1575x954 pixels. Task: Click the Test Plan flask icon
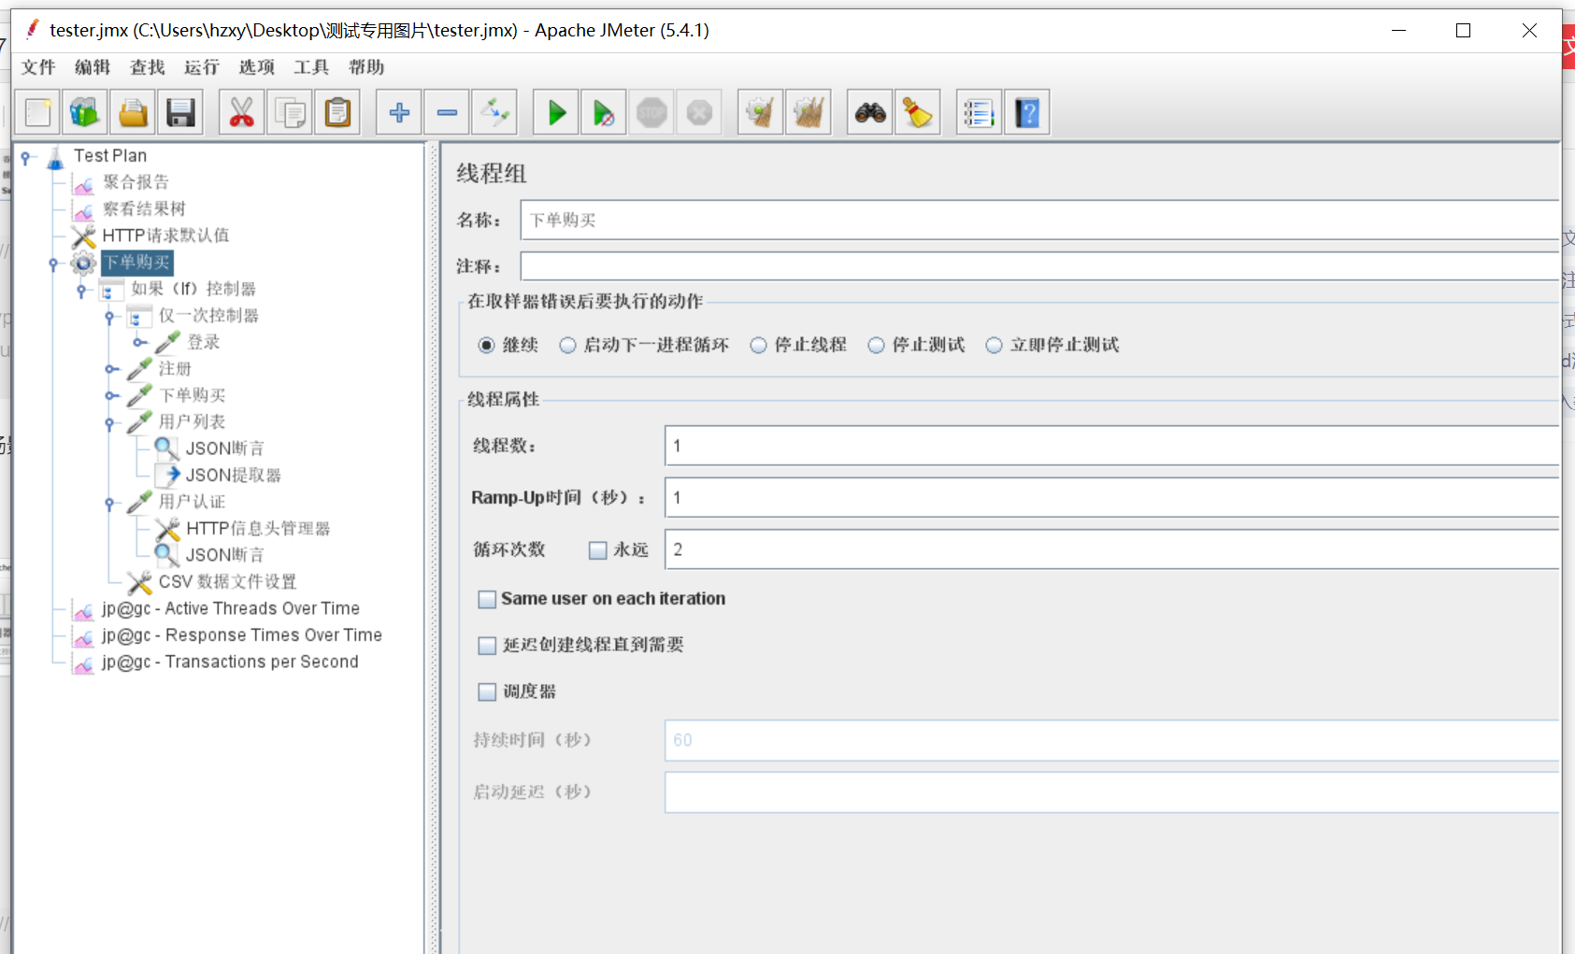point(55,156)
